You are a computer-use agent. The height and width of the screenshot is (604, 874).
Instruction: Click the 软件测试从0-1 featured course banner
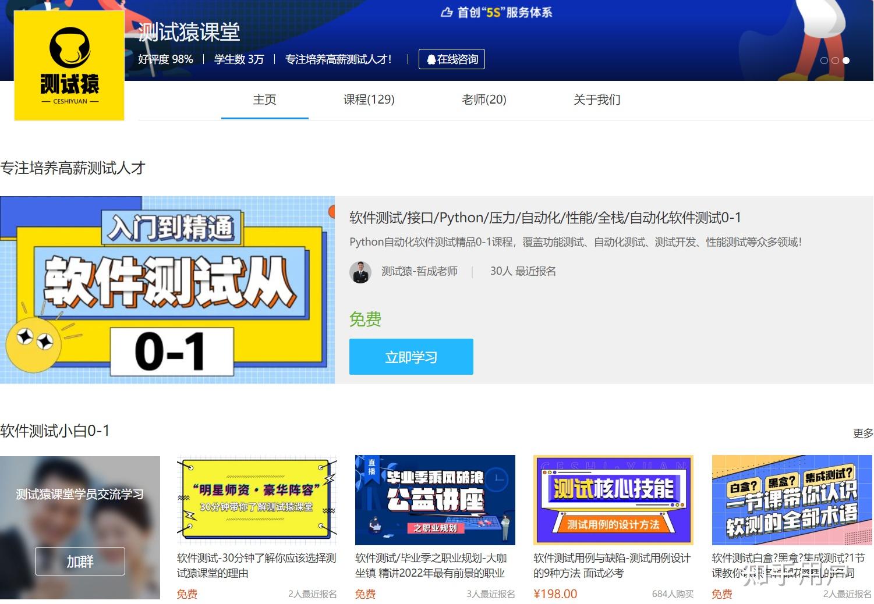(168, 290)
